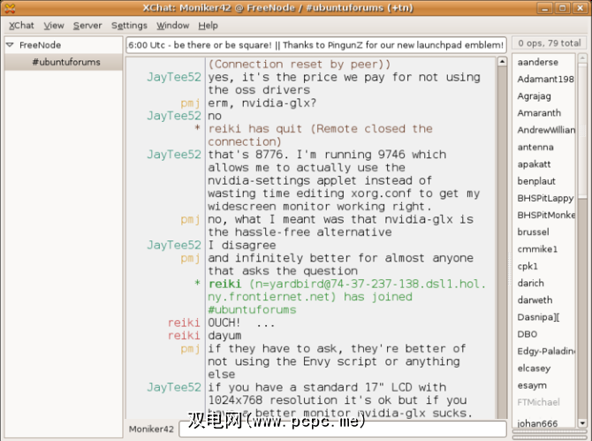Click the green reiki nick in join message

[x=224, y=284]
